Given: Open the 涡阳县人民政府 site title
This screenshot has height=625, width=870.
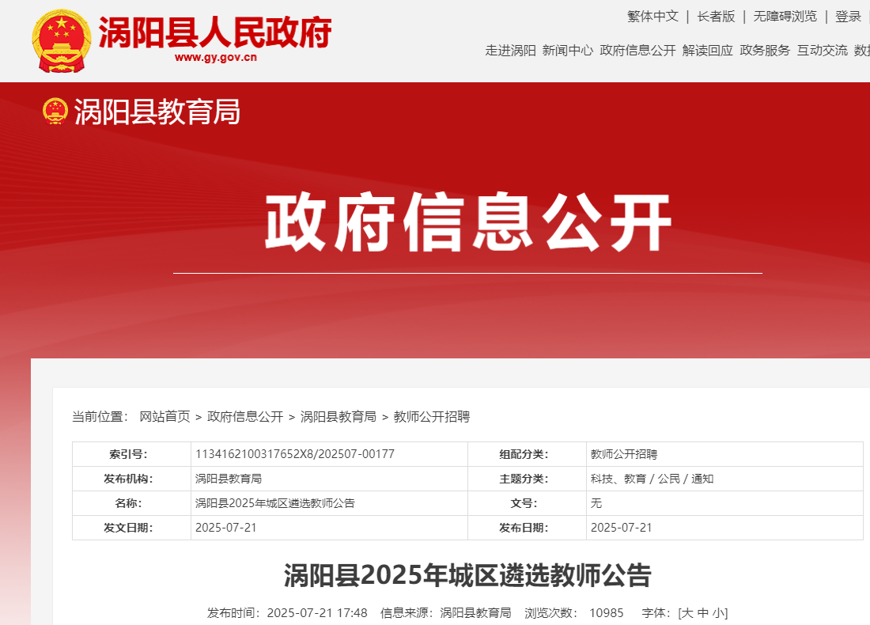Looking at the screenshot, I should tap(215, 32).
